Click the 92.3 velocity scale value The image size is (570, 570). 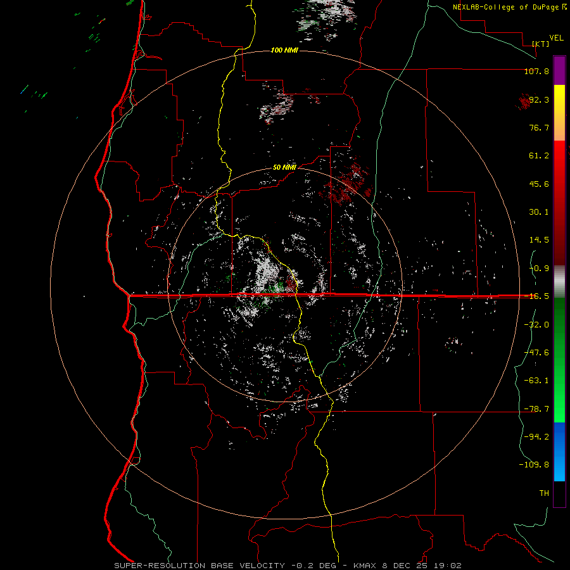click(539, 99)
